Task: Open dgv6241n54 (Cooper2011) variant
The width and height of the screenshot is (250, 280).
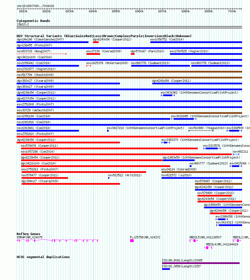Action: [x=171, y=81]
